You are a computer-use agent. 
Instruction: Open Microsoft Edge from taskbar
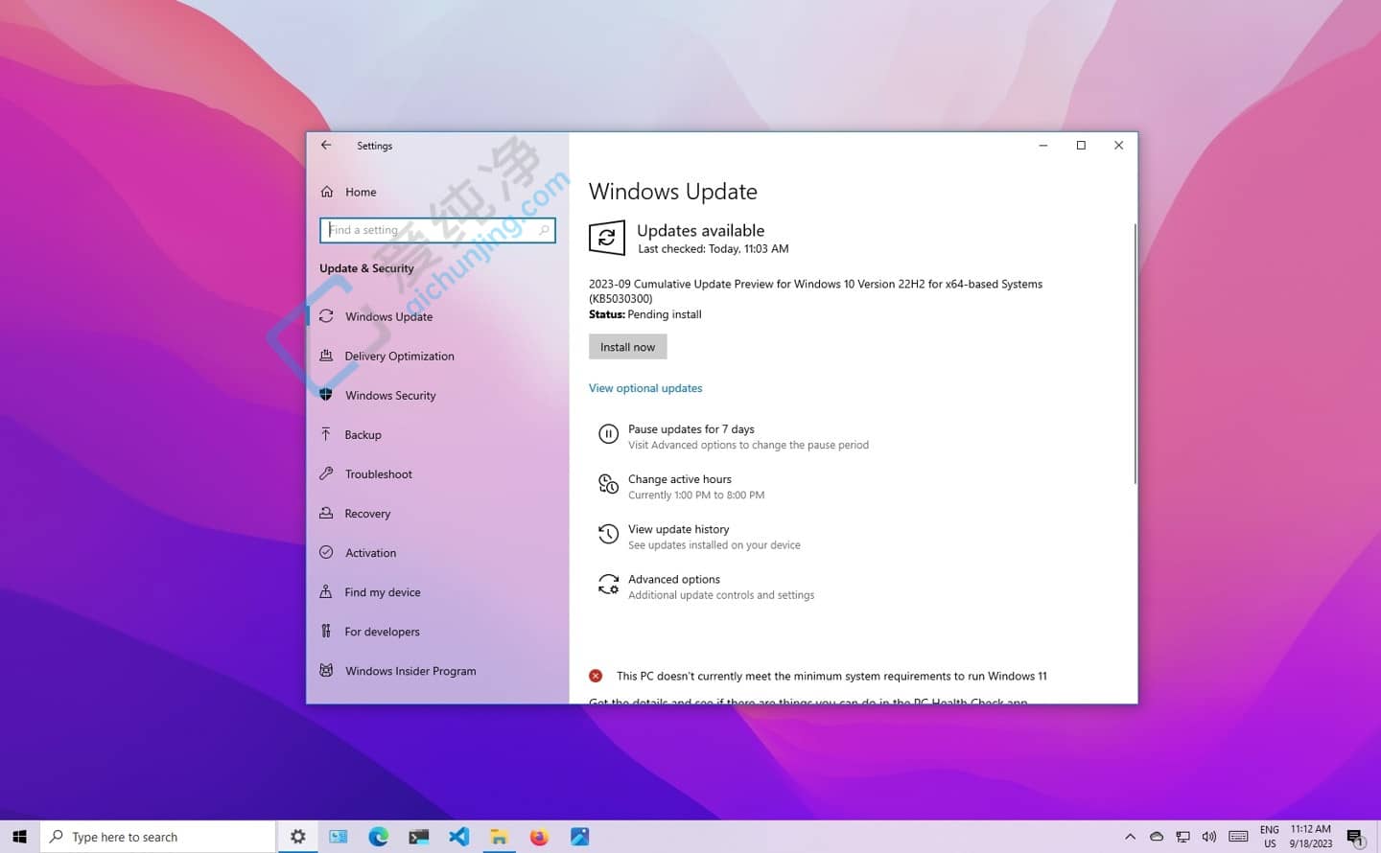(x=379, y=837)
